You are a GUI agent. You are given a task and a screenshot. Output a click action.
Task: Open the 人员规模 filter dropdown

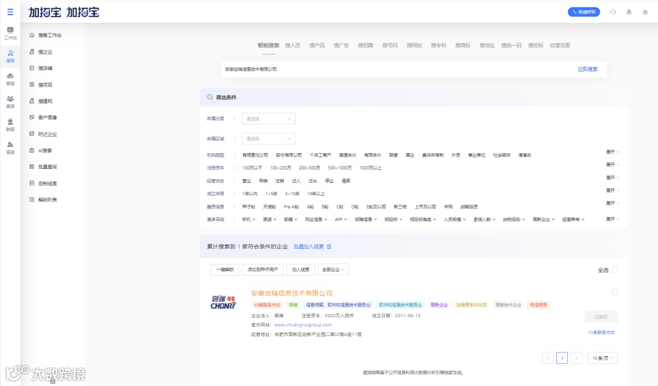455,220
